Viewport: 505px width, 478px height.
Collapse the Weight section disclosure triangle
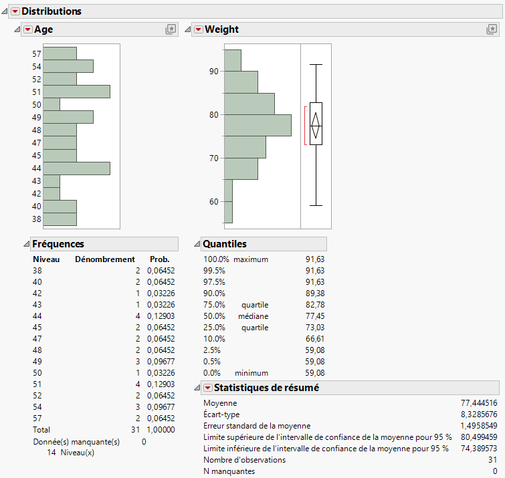[188, 29]
